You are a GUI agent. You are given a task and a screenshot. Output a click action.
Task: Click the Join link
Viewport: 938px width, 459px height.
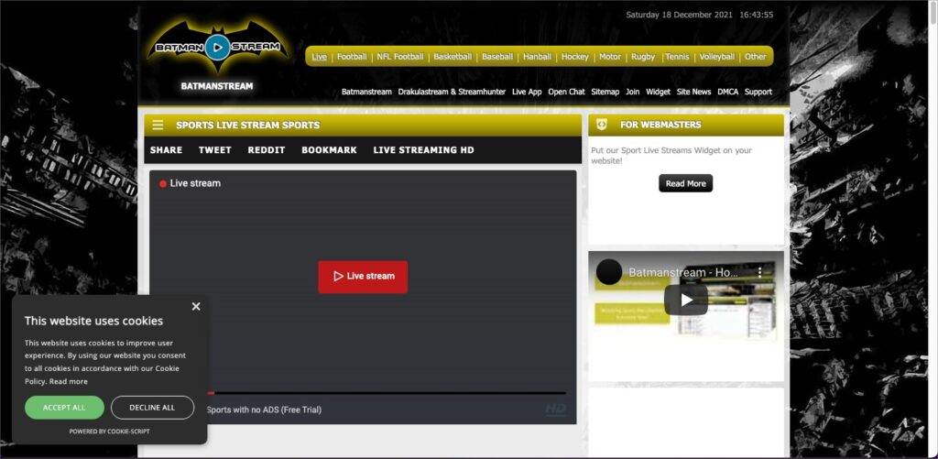point(632,93)
